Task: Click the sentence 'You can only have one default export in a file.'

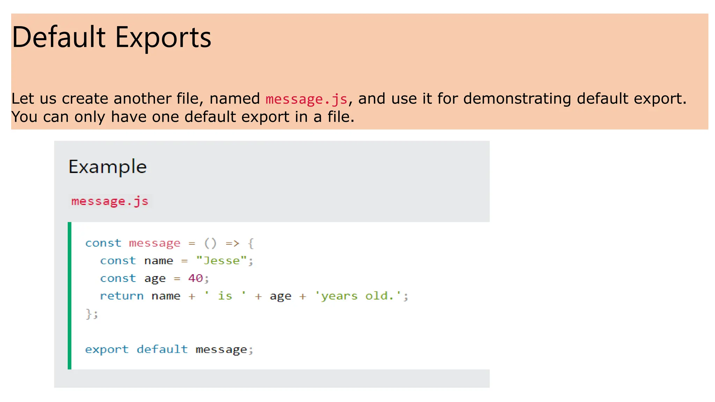Action: (x=183, y=117)
